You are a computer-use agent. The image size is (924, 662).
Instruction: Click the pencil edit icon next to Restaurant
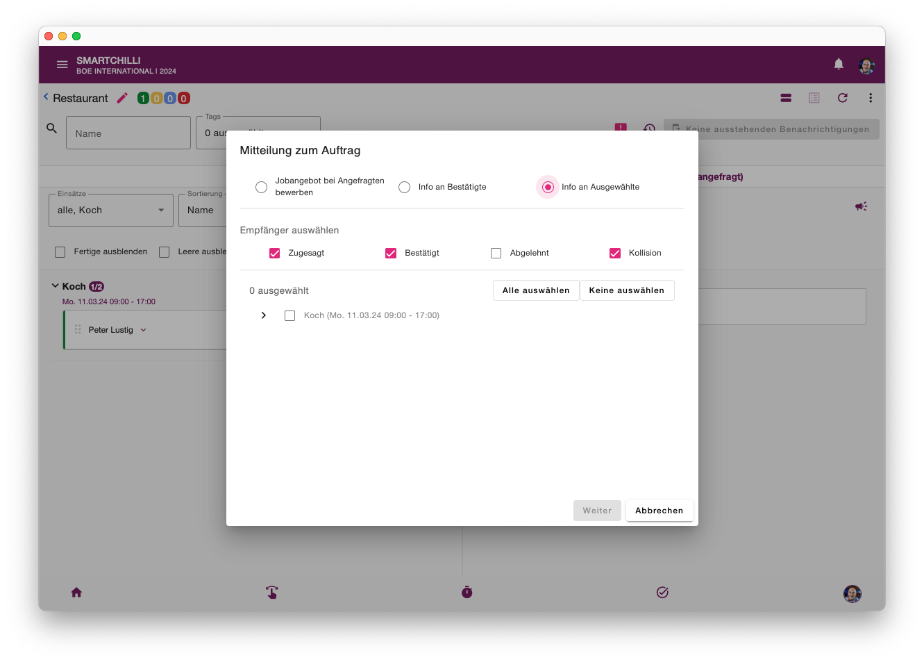(x=122, y=98)
